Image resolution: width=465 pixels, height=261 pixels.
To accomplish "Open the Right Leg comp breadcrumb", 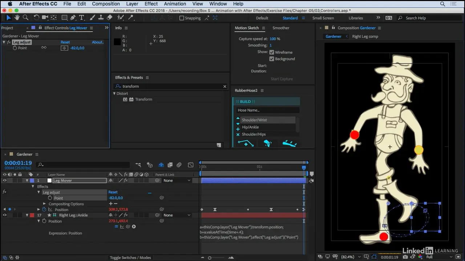I will click(365, 36).
